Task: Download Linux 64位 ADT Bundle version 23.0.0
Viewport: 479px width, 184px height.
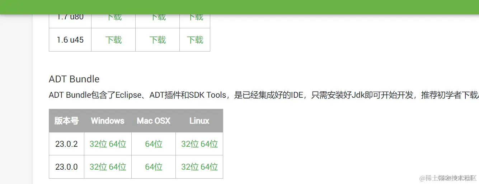Action: (209, 167)
